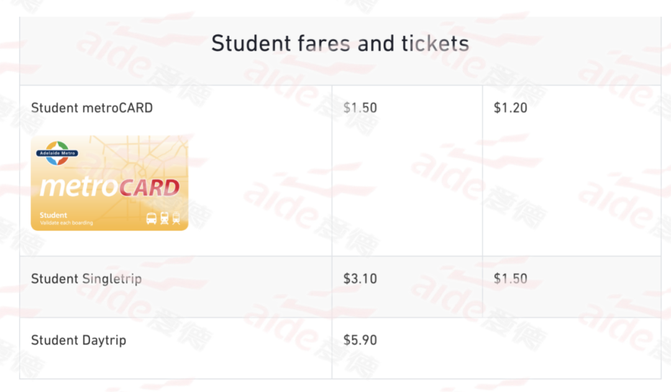Select the Student metroCARD image
The image size is (671, 392).
(x=109, y=183)
